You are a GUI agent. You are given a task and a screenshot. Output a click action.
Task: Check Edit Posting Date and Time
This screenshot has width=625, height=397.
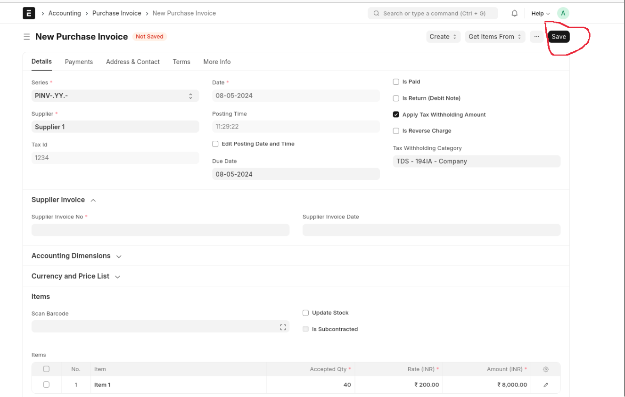[215, 144]
